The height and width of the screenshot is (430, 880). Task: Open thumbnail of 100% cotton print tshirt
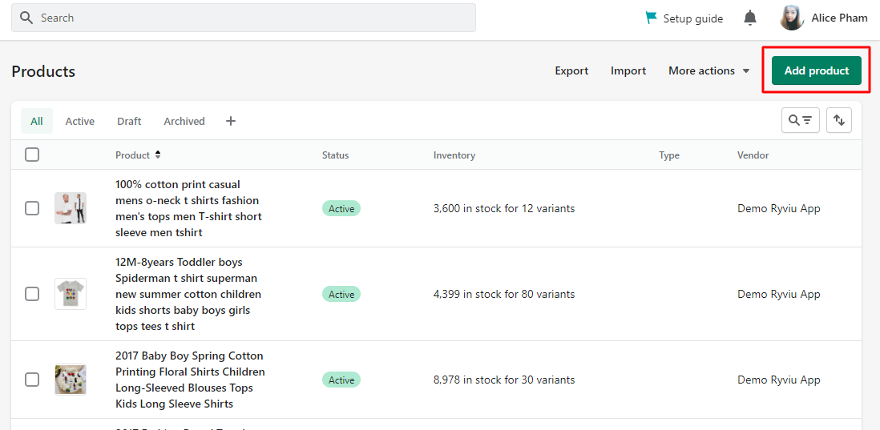(x=71, y=208)
